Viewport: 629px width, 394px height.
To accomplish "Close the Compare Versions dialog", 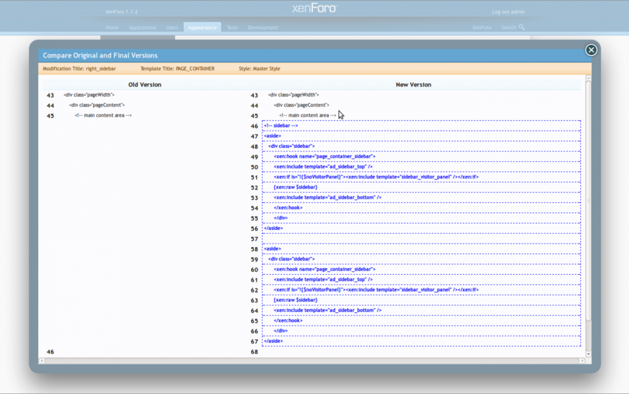I will [x=590, y=50].
